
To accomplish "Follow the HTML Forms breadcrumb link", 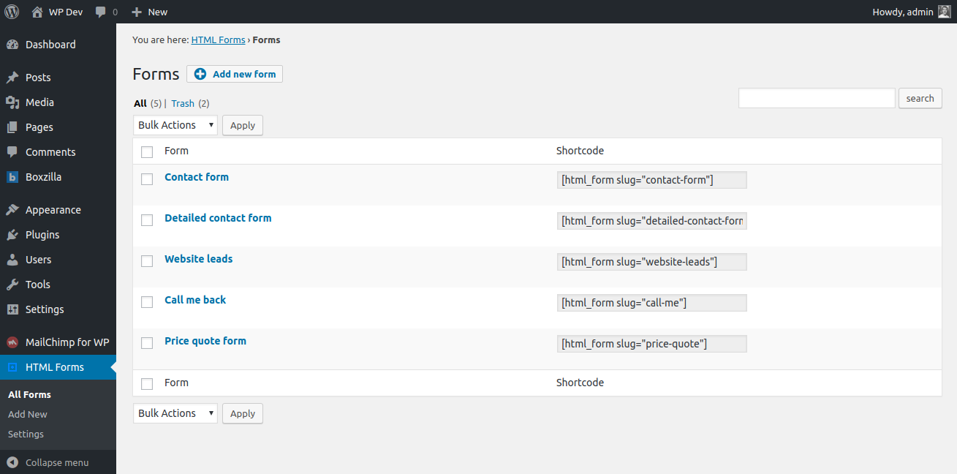I will tap(218, 40).
